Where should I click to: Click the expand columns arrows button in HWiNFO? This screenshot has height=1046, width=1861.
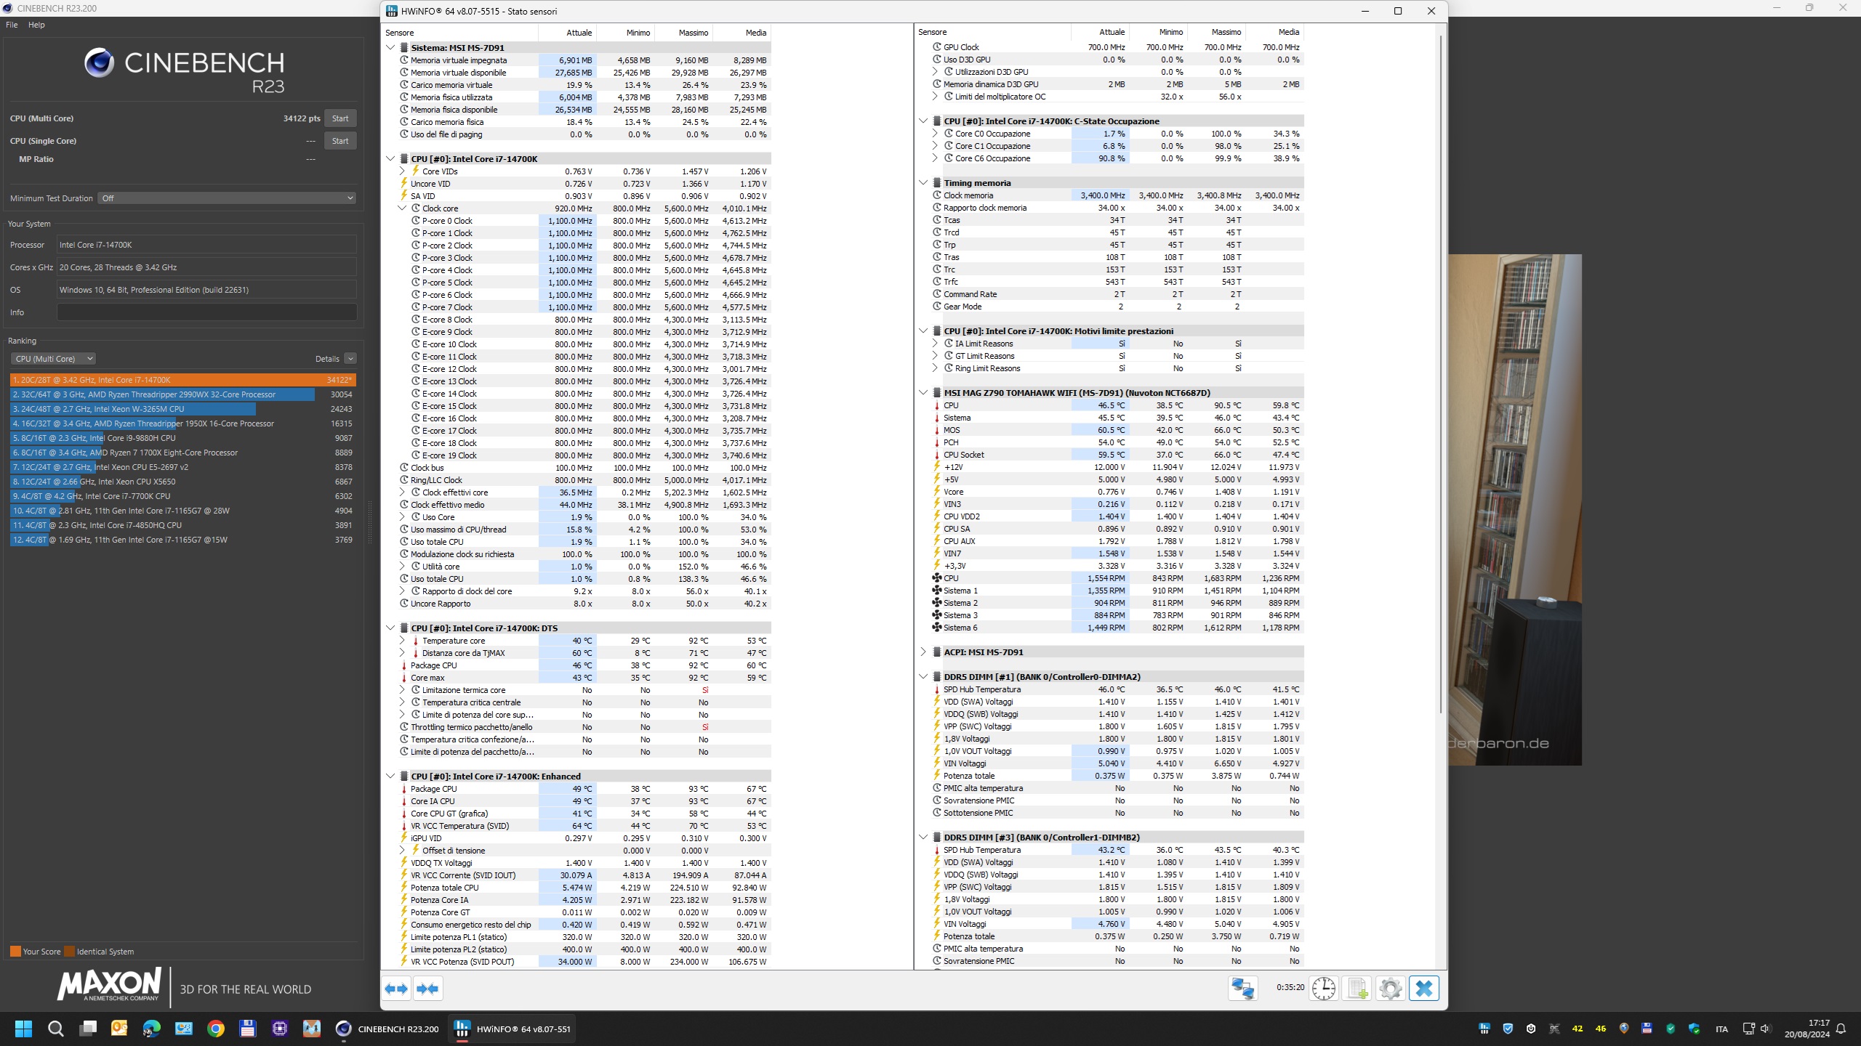[x=396, y=989]
